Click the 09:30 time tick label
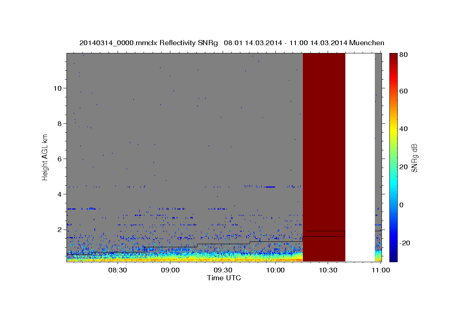This screenshot has height=314, width=472. 223,270
